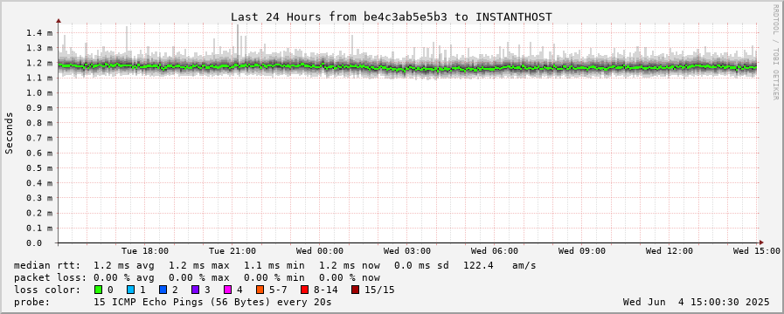Click the Seconds vertical axis title

9,133
